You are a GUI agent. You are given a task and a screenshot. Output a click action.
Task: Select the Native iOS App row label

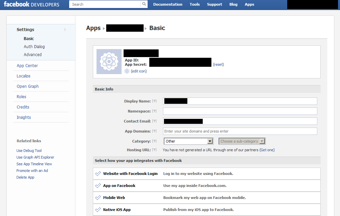(x=117, y=210)
